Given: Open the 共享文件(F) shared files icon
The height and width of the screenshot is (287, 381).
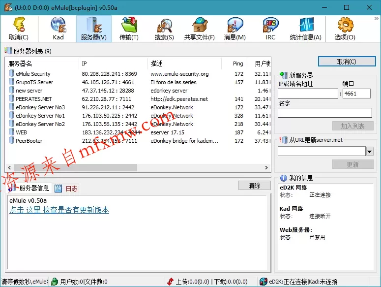Looking at the screenshot, I should tap(200, 29).
